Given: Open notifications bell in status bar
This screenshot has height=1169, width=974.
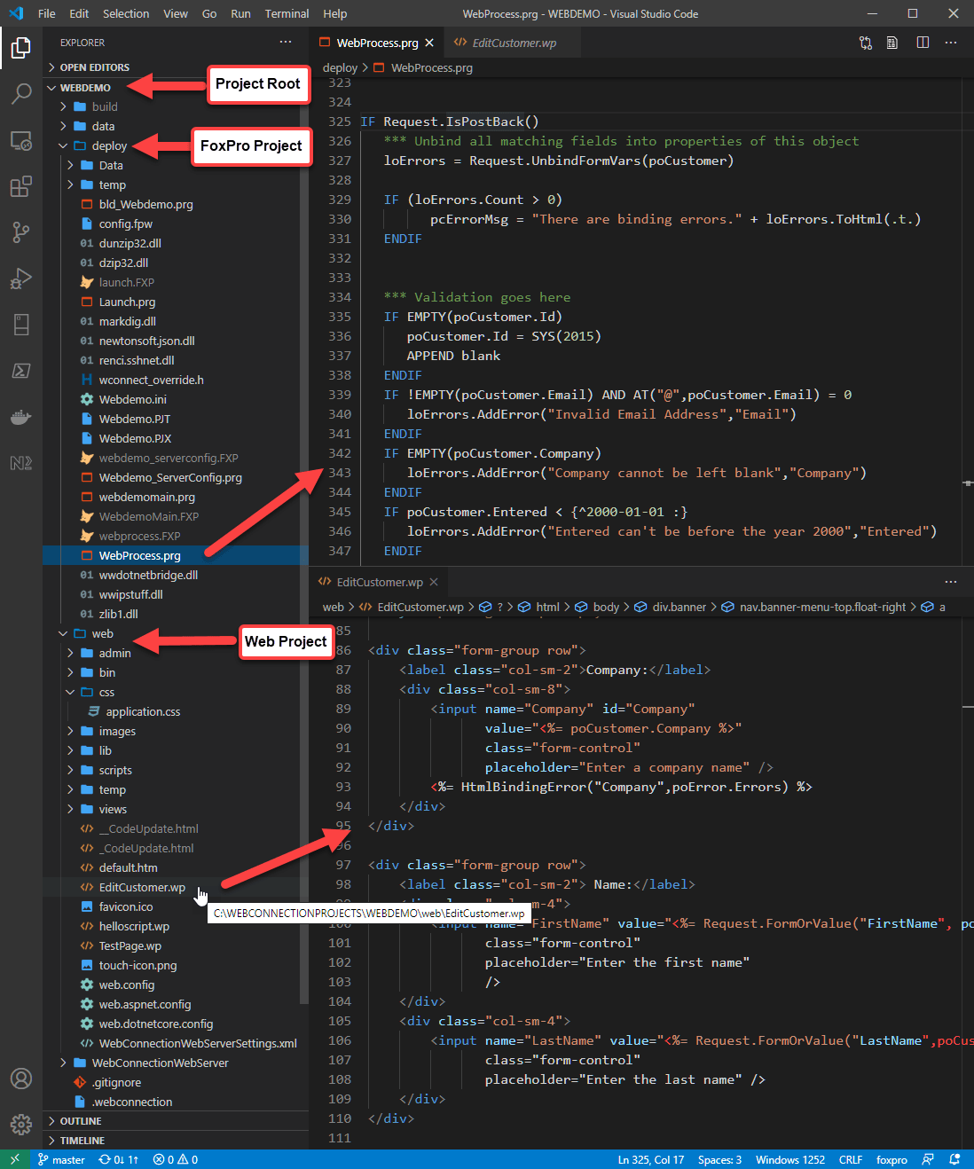Looking at the screenshot, I should [955, 1159].
